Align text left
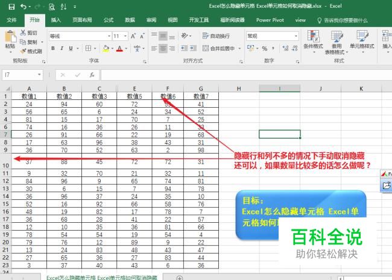The height and width of the screenshot is (280, 392). tap(154, 48)
